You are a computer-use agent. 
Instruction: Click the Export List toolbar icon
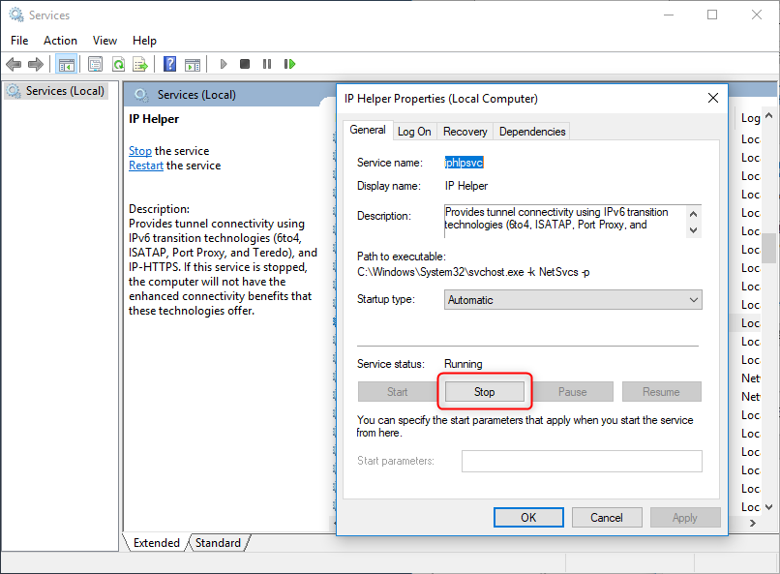pos(140,65)
